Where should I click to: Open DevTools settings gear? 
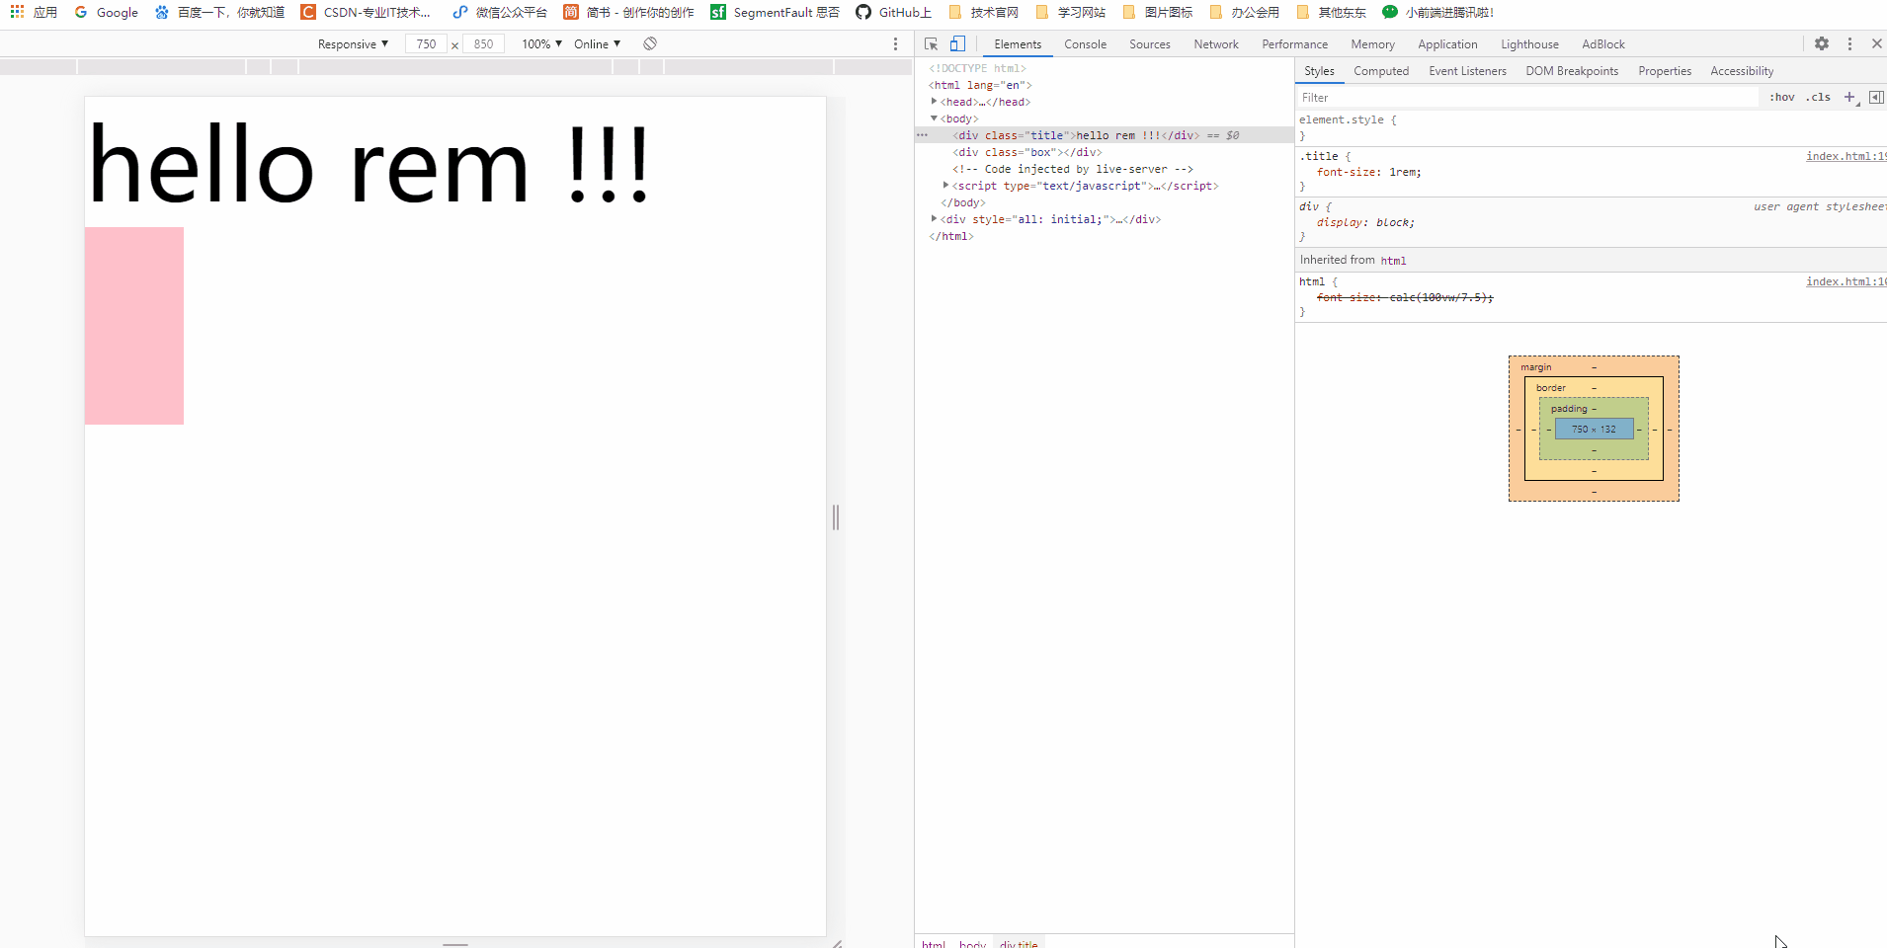(x=1822, y=43)
